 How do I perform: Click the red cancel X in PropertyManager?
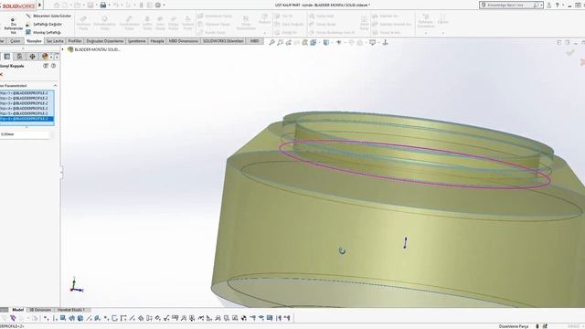click(x=2, y=75)
